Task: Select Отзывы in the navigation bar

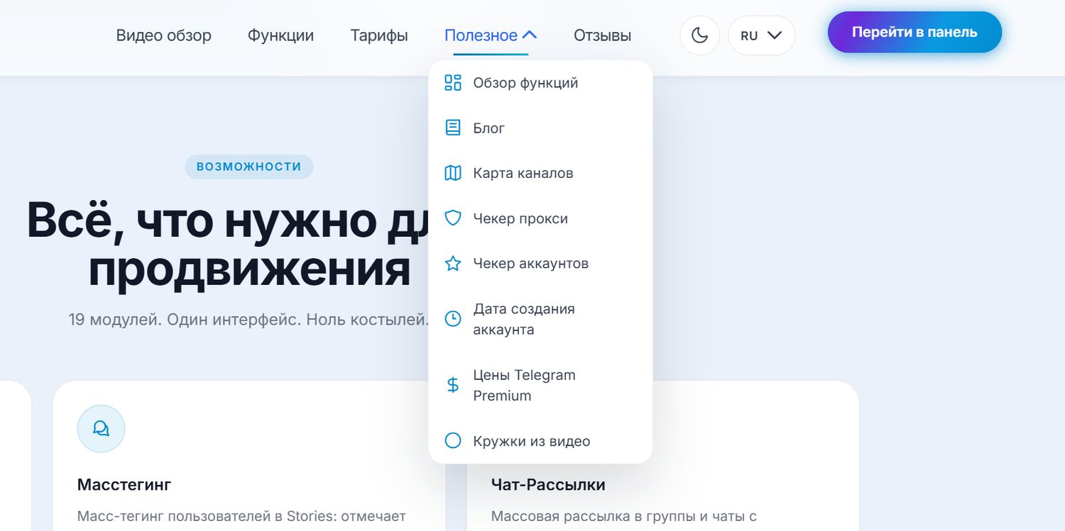Action: point(602,35)
